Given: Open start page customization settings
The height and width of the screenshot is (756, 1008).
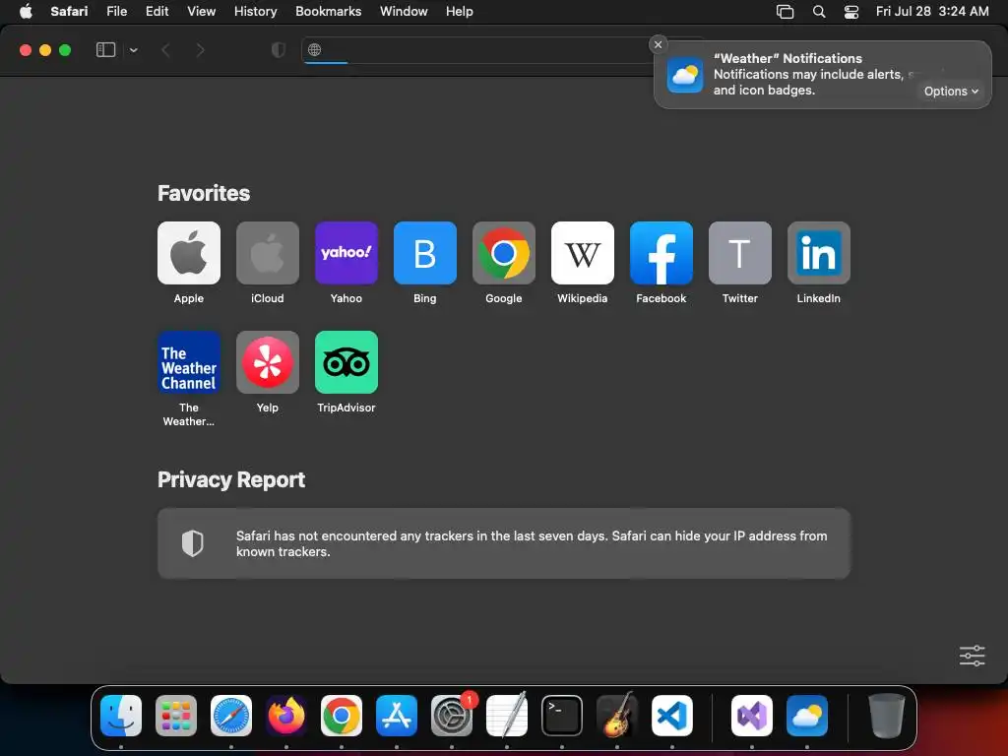Looking at the screenshot, I should [972, 656].
